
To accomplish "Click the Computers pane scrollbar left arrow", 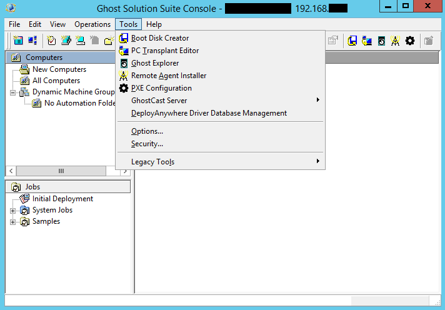I will pyautogui.click(x=11, y=171).
